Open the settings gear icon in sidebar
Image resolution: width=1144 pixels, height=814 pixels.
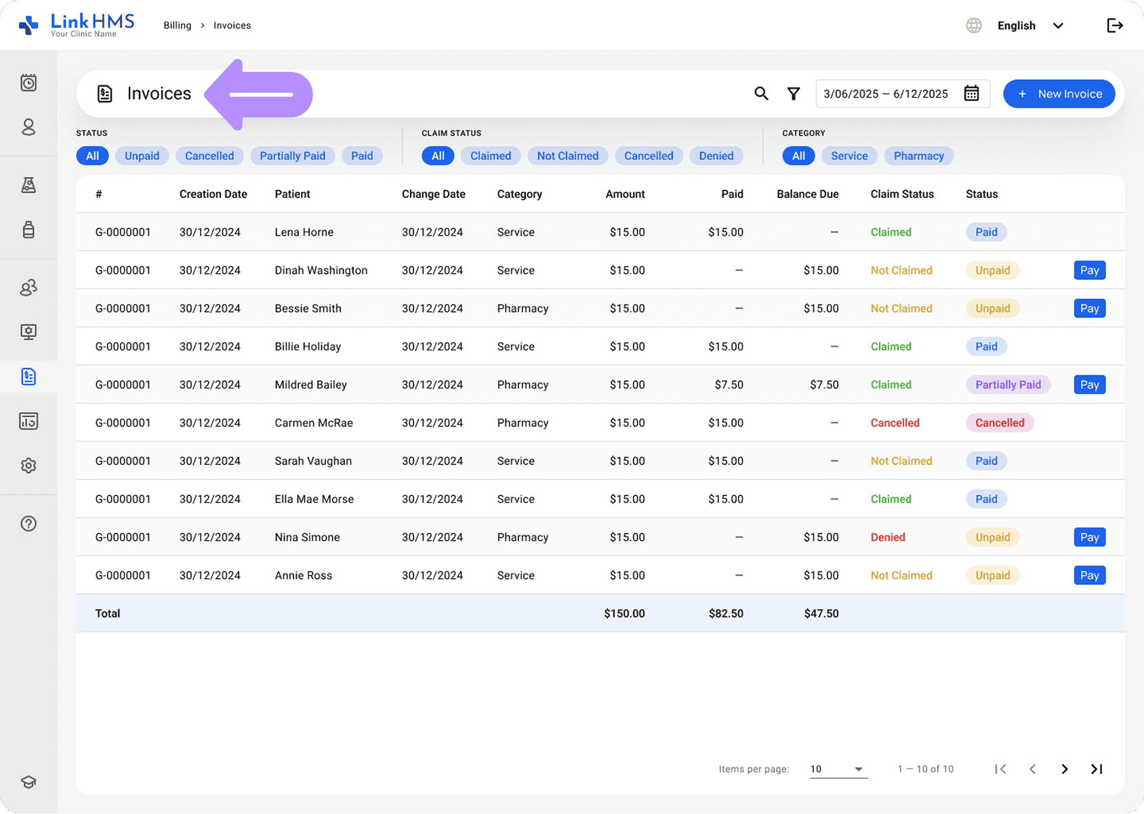click(28, 466)
